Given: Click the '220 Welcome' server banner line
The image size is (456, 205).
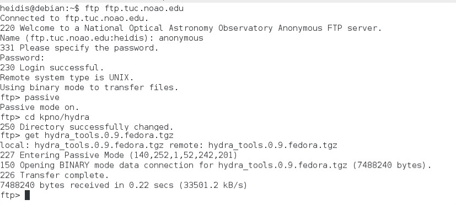Looking at the screenshot, I should 191,28.
